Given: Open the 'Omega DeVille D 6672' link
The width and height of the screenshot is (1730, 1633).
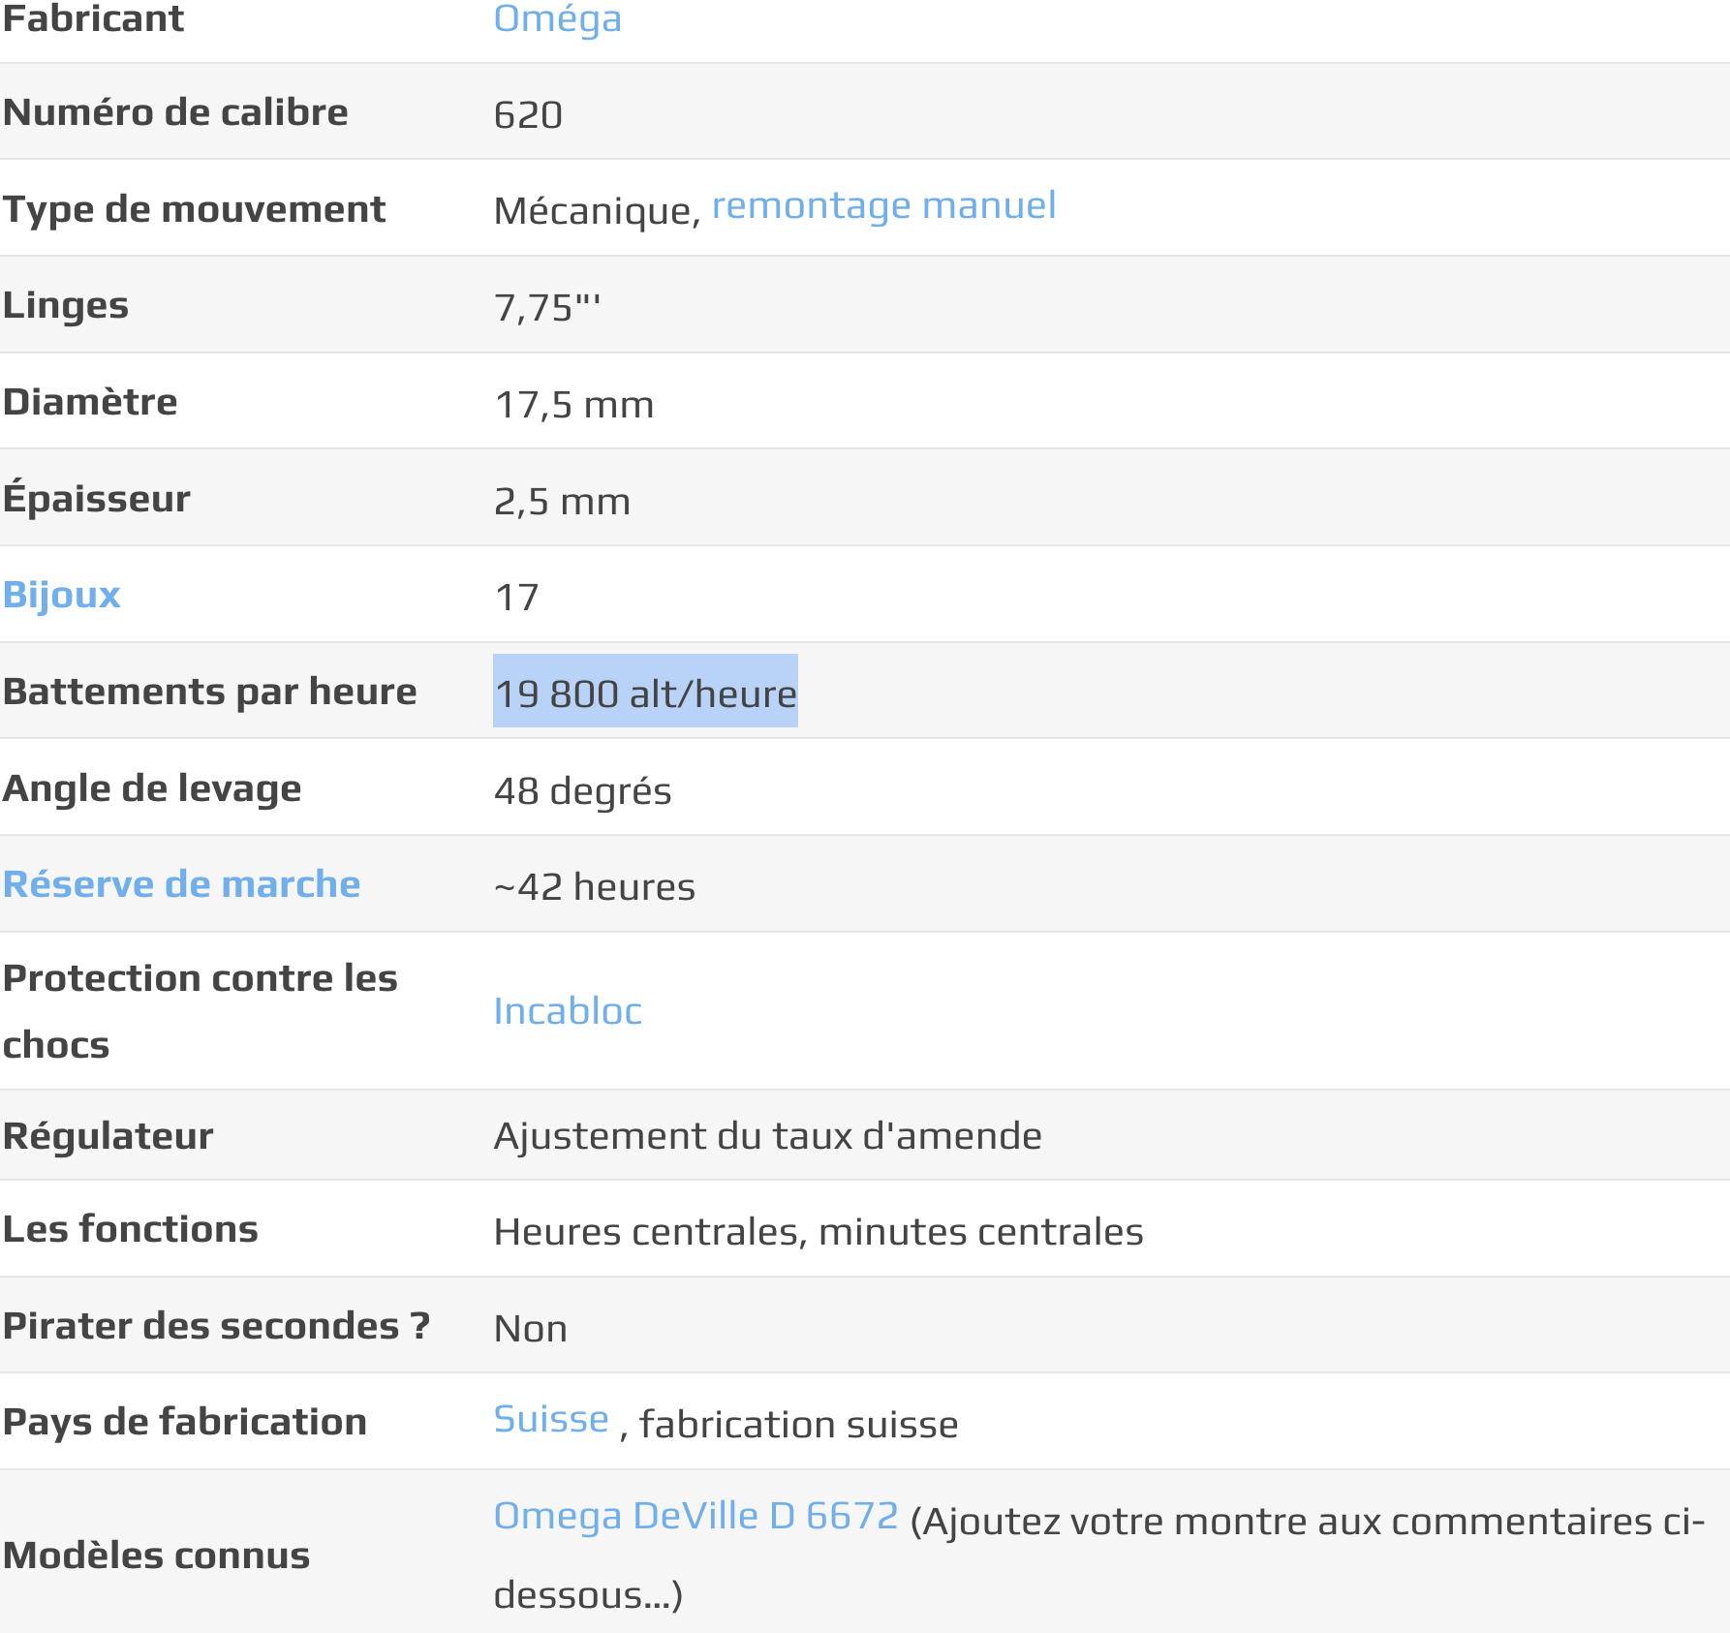Looking at the screenshot, I should pos(695,1516).
